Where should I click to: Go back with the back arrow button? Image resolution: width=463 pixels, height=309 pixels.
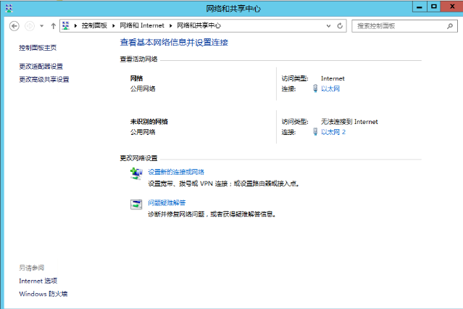[x=14, y=26]
